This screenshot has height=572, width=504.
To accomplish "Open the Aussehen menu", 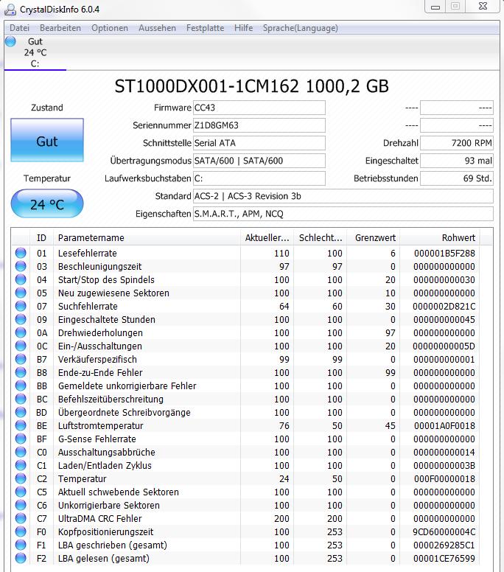I will tap(157, 28).
